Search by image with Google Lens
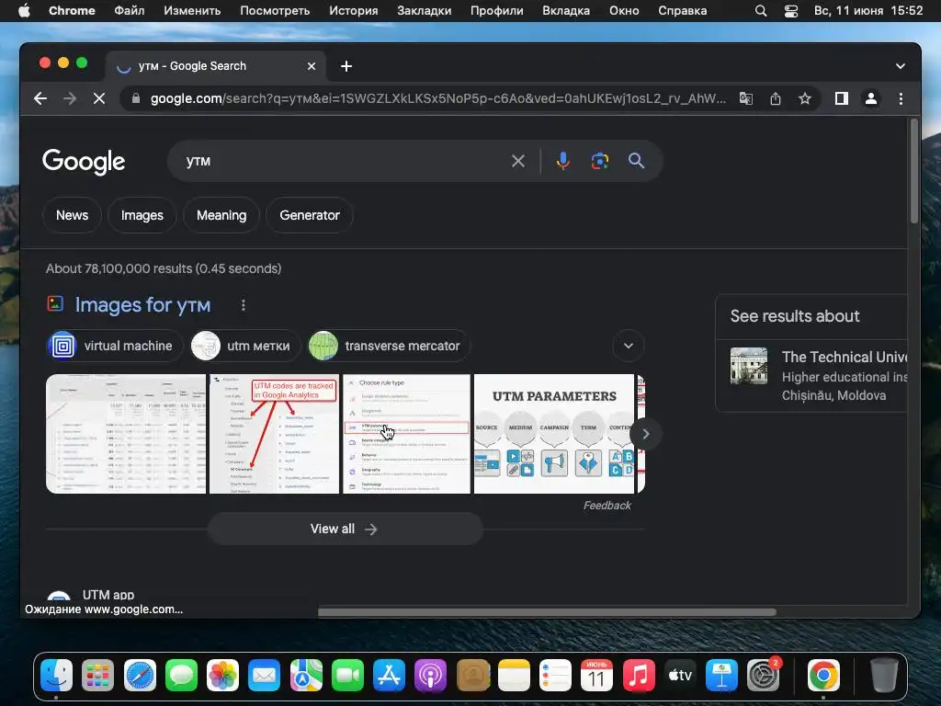The height and width of the screenshot is (706, 941). pyautogui.click(x=599, y=161)
